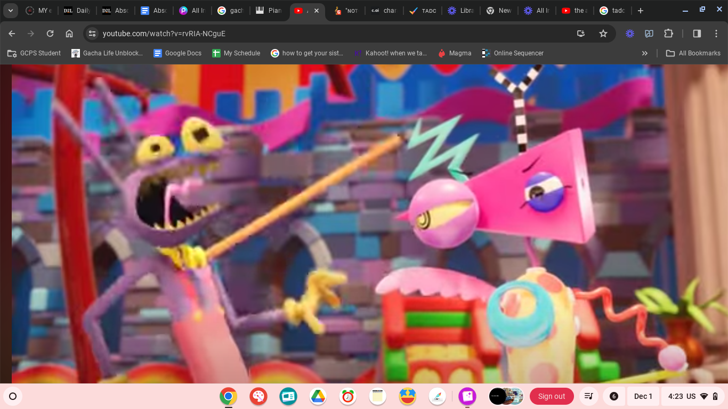Switch to the D2L Daily tab
Image resolution: width=728 pixels, height=409 pixels.
(x=77, y=11)
